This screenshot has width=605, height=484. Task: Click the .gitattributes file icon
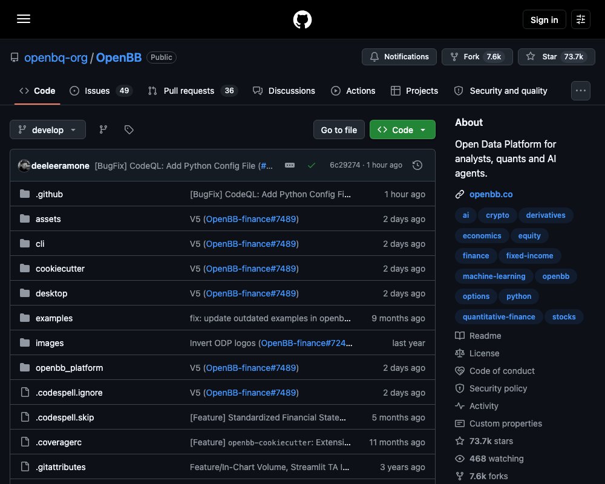(25, 466)
